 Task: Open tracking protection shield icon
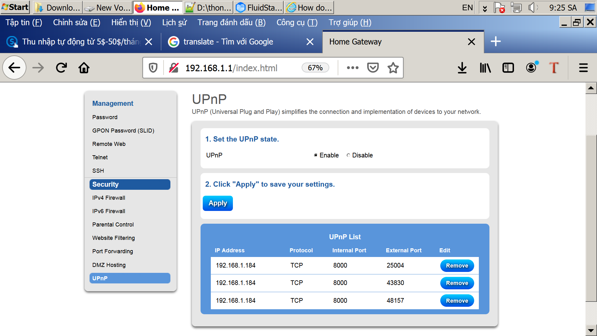pyautogui.click(x=153, y=68)
